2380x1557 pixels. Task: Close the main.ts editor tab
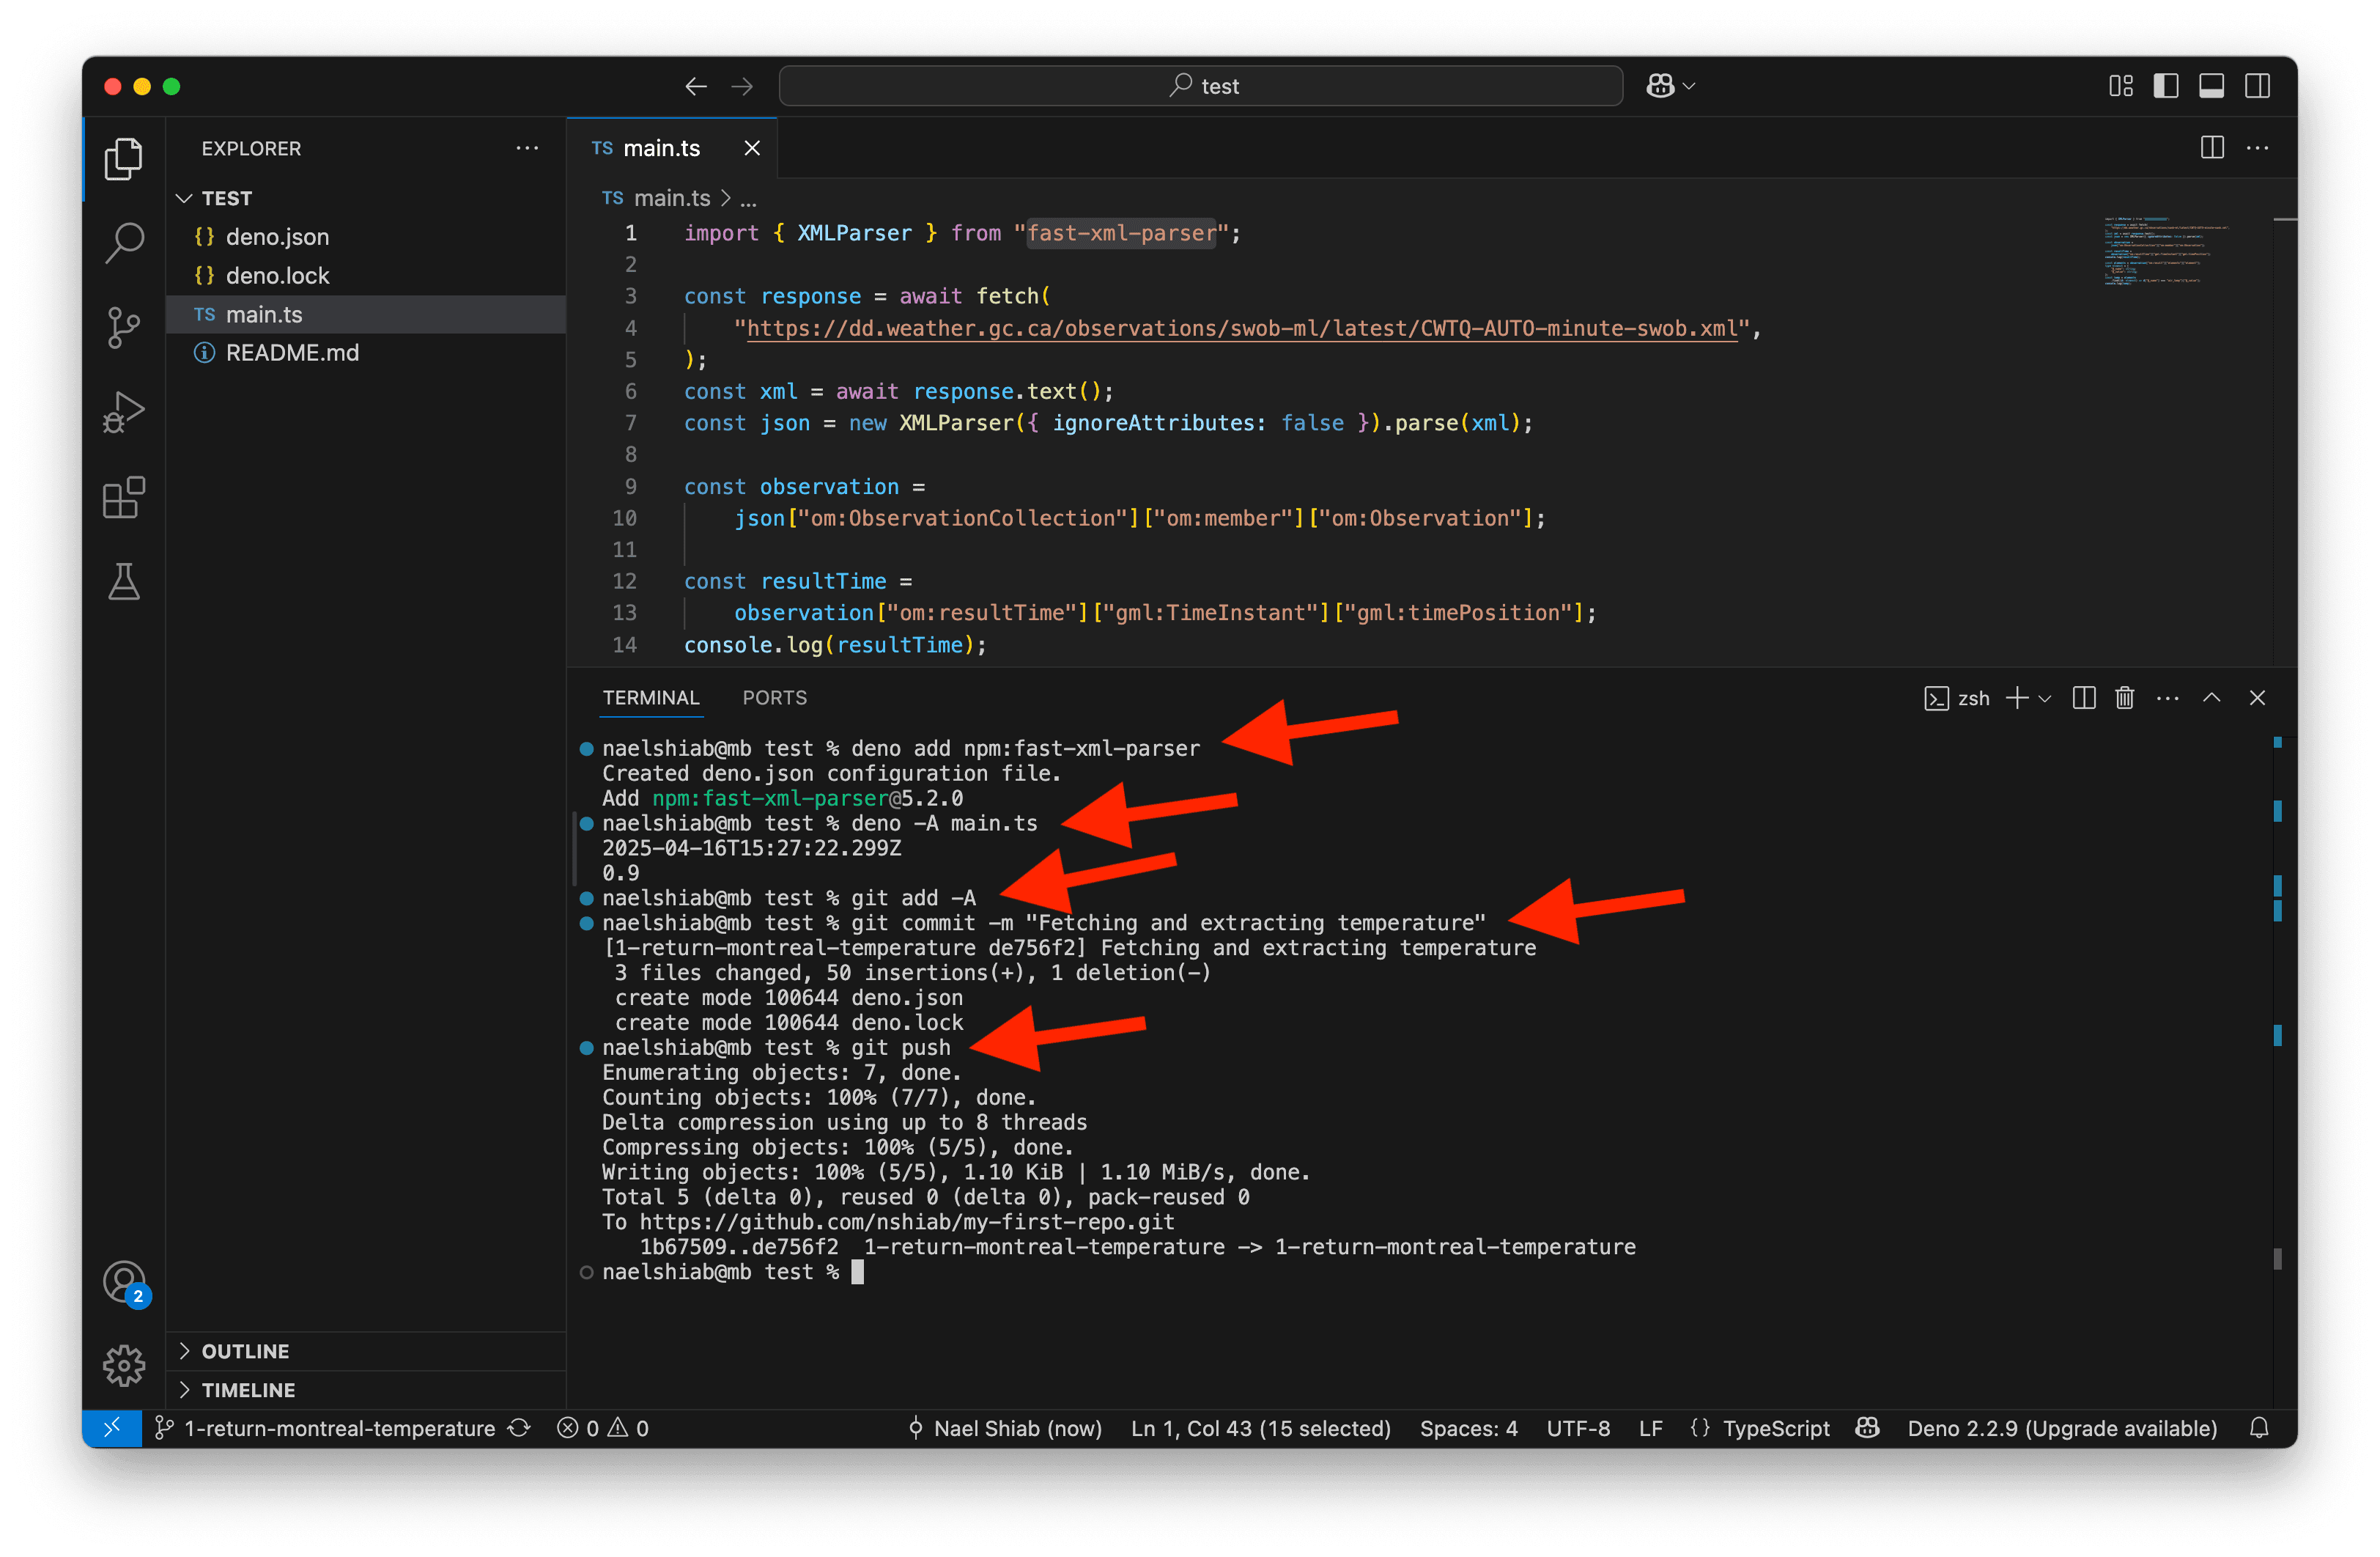click(x=752, y=148)
